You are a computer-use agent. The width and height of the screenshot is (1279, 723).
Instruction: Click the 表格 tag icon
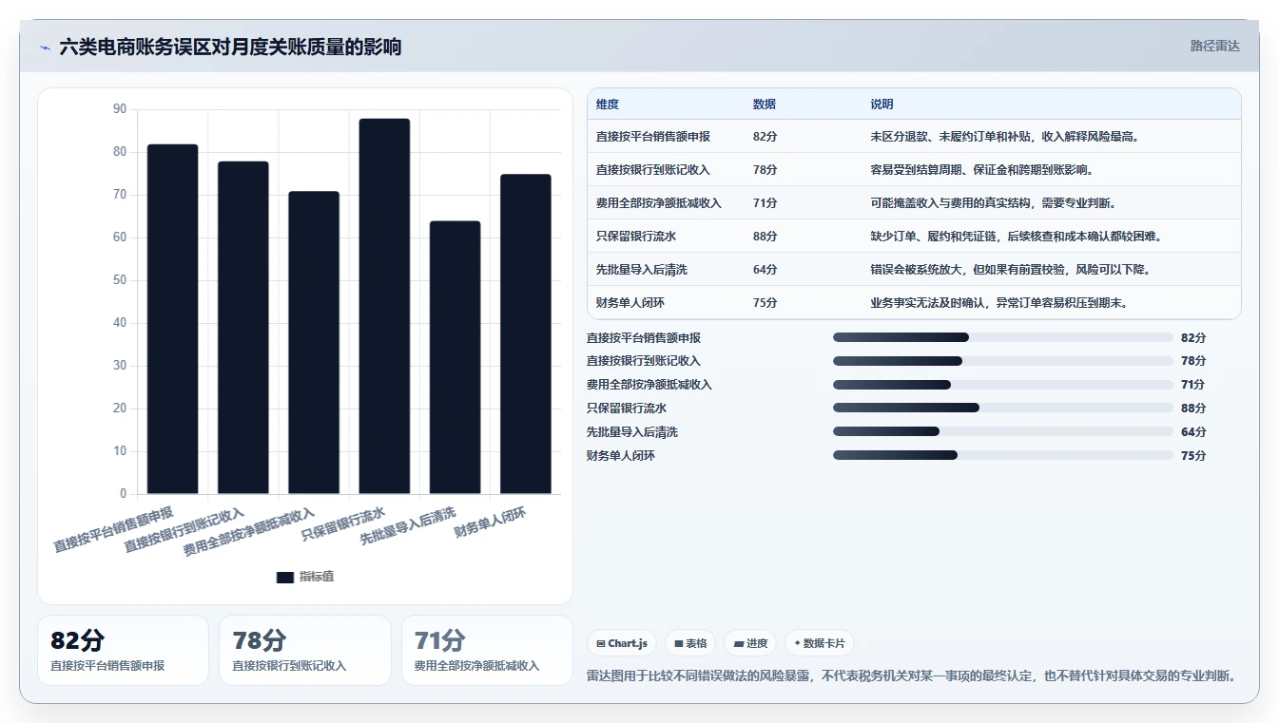tap(679, 643)
